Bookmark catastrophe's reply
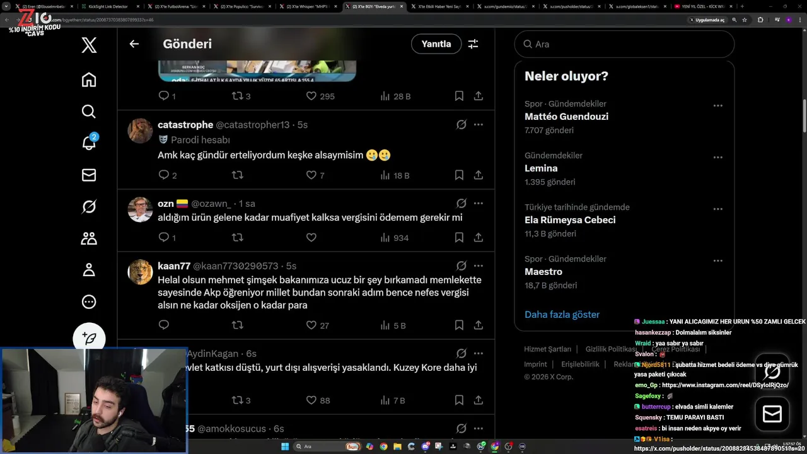This screenshot has height=454, width=807. click(x=459, y=175)
